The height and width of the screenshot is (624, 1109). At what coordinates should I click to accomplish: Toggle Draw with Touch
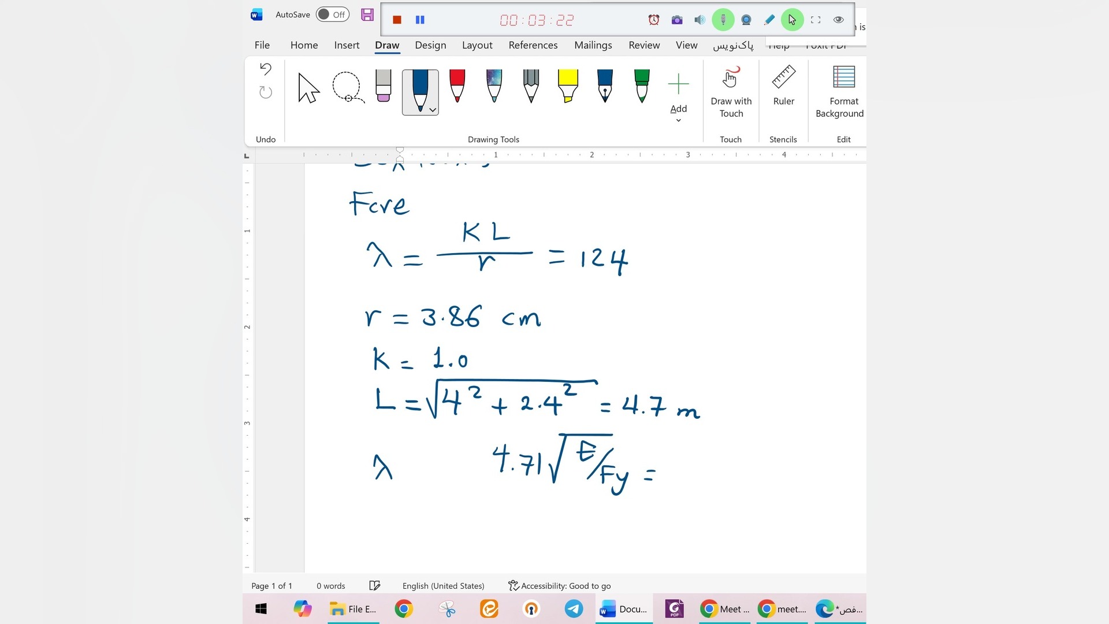(x=731, y=91)
